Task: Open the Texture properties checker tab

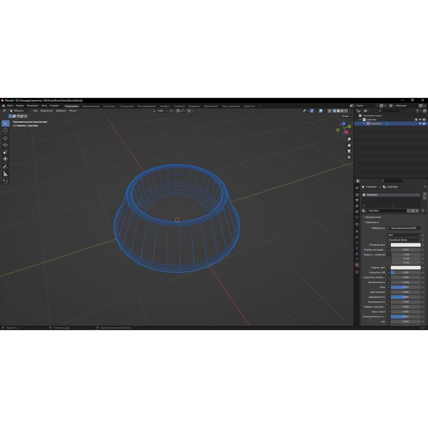Action: pyautogui.click(x=357, y=272)
